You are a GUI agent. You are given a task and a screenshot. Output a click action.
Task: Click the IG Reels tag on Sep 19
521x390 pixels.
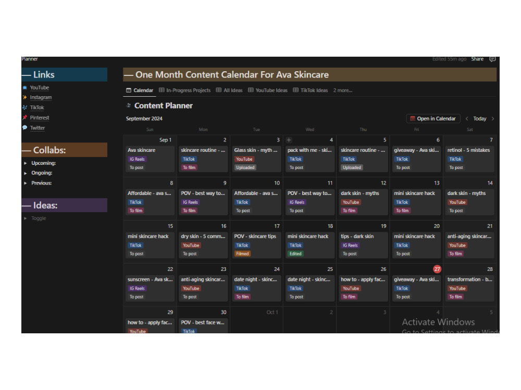(x=350, y=245)
